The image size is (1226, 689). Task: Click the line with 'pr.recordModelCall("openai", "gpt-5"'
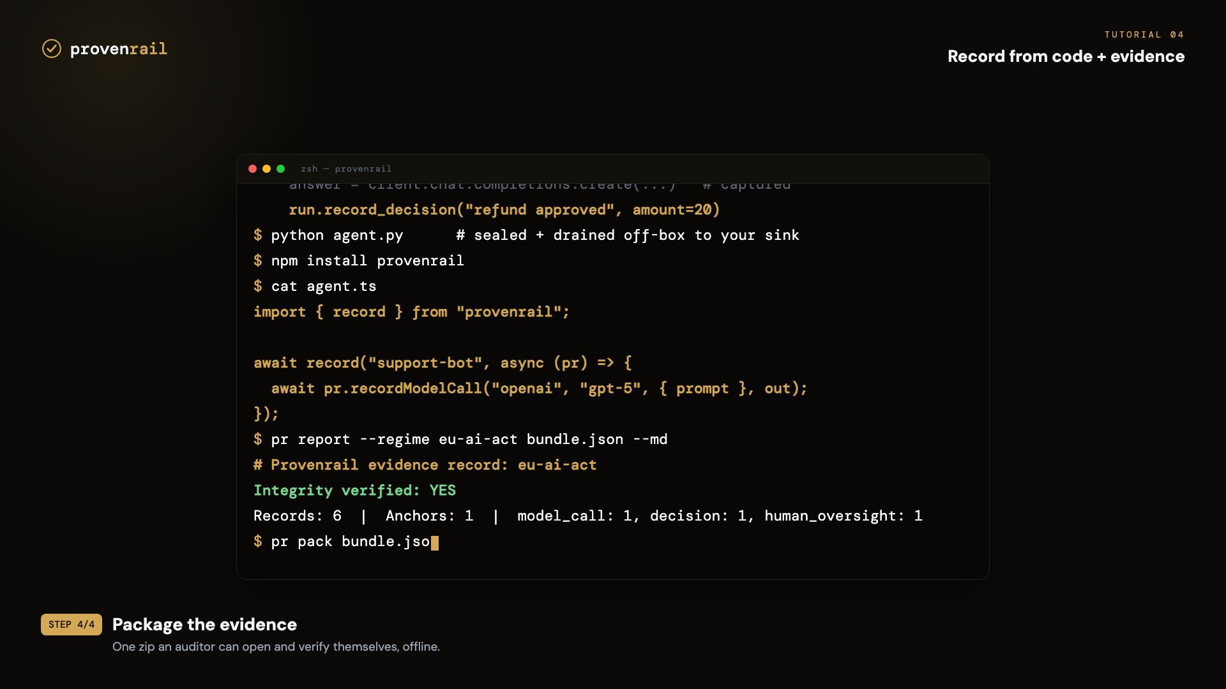539,389
